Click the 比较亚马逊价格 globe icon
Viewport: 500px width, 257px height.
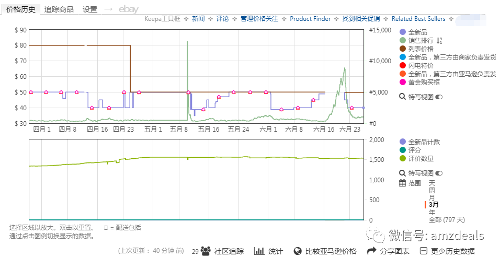point(298,251)
